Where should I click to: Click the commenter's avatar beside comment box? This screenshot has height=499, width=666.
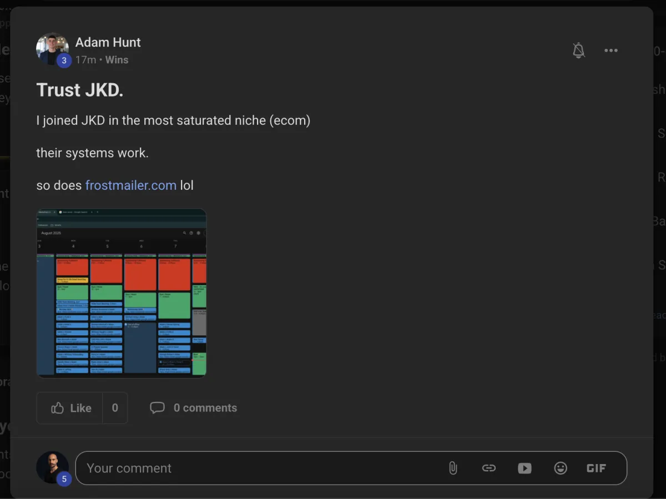tap(52, 467)
